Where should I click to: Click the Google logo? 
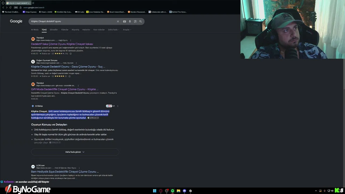(x=16, y=21)
